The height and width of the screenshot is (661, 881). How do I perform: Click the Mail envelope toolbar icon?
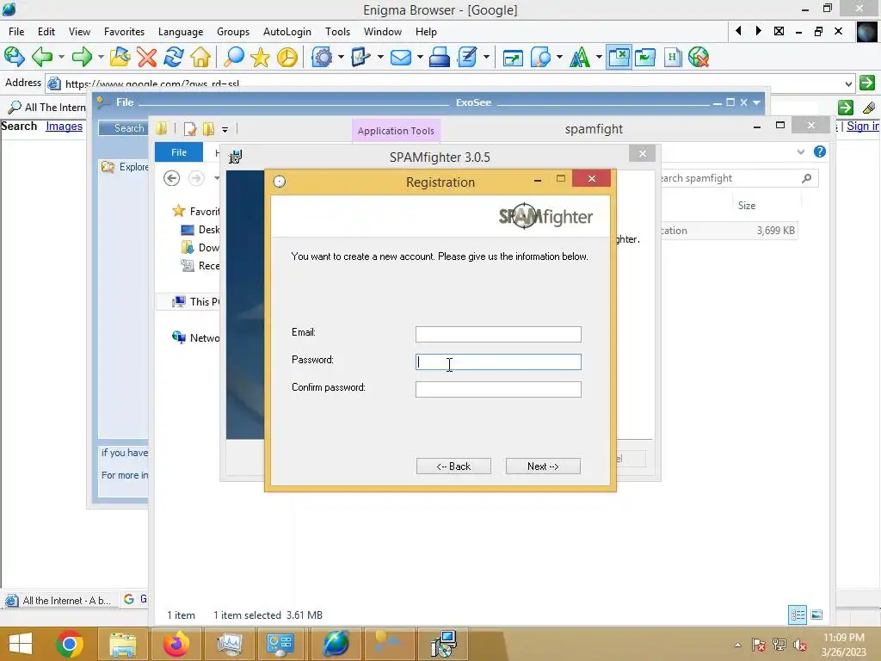pyautogui.click(x=401, y=58)
